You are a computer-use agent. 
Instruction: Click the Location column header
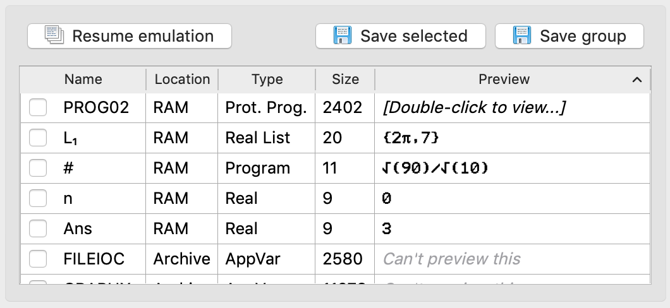(x=182, y=80)
